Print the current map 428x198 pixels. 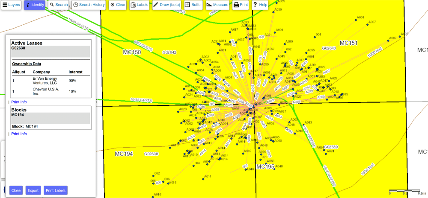pyautogui.click(x=241, y=5)
